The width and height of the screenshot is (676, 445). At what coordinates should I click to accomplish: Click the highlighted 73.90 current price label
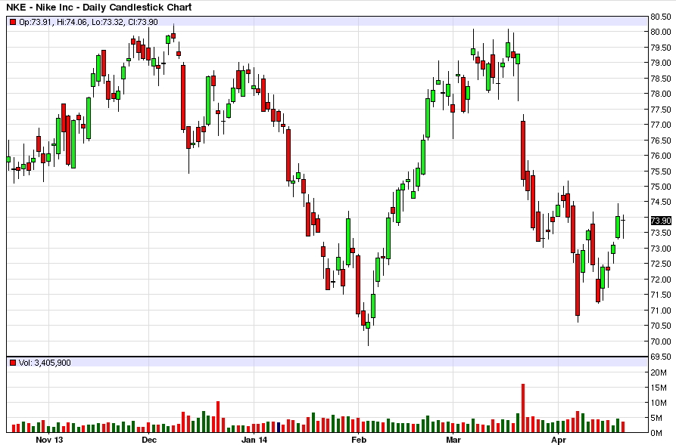tap(661, 221)
